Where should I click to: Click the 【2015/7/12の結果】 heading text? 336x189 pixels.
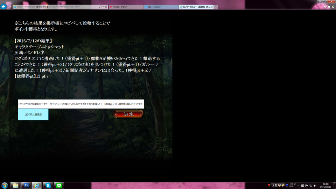[x=33, y=41]
